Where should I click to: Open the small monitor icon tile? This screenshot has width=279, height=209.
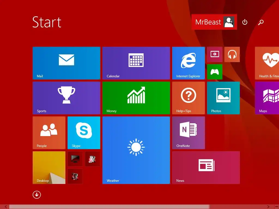pyautogui.click(x=75, y=159)
